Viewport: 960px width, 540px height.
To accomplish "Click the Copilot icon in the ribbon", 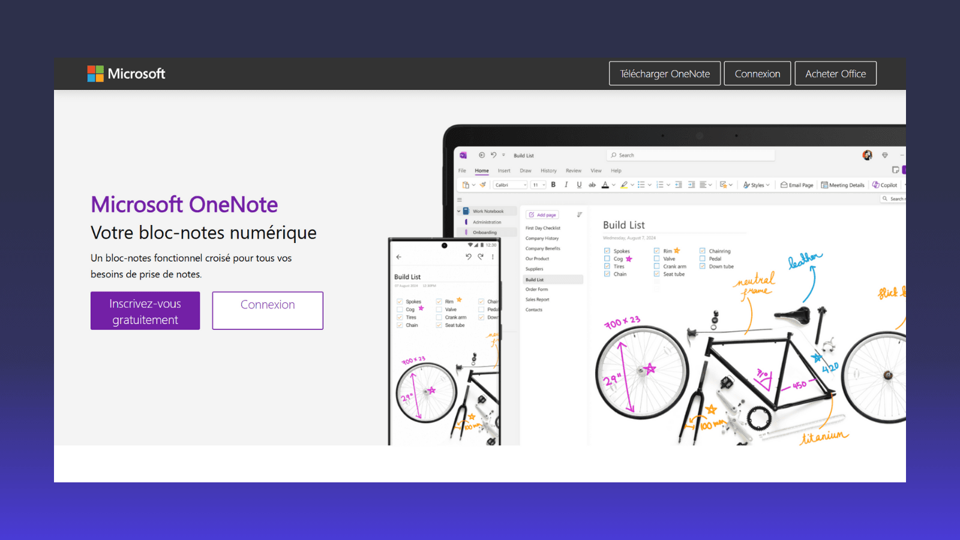I will 885,185.
